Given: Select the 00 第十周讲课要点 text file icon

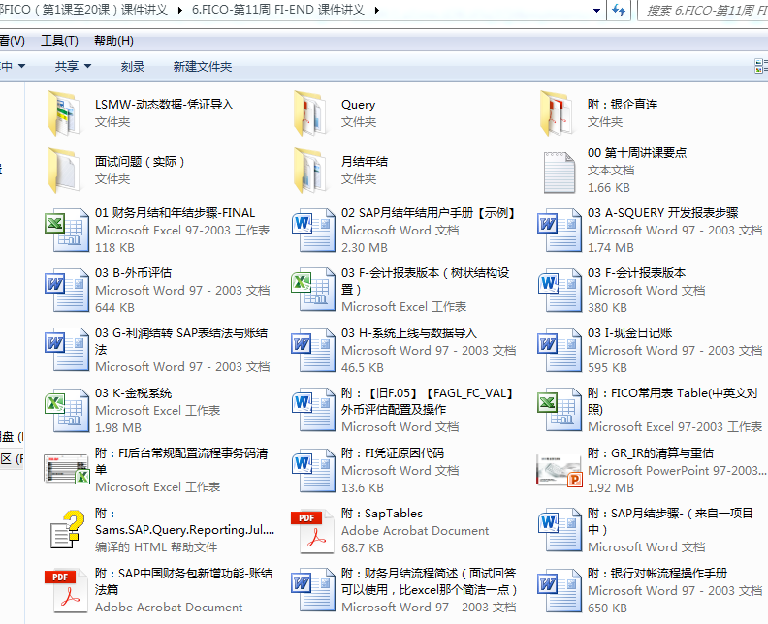Looking at the screenshot, I should pos(560,172).
